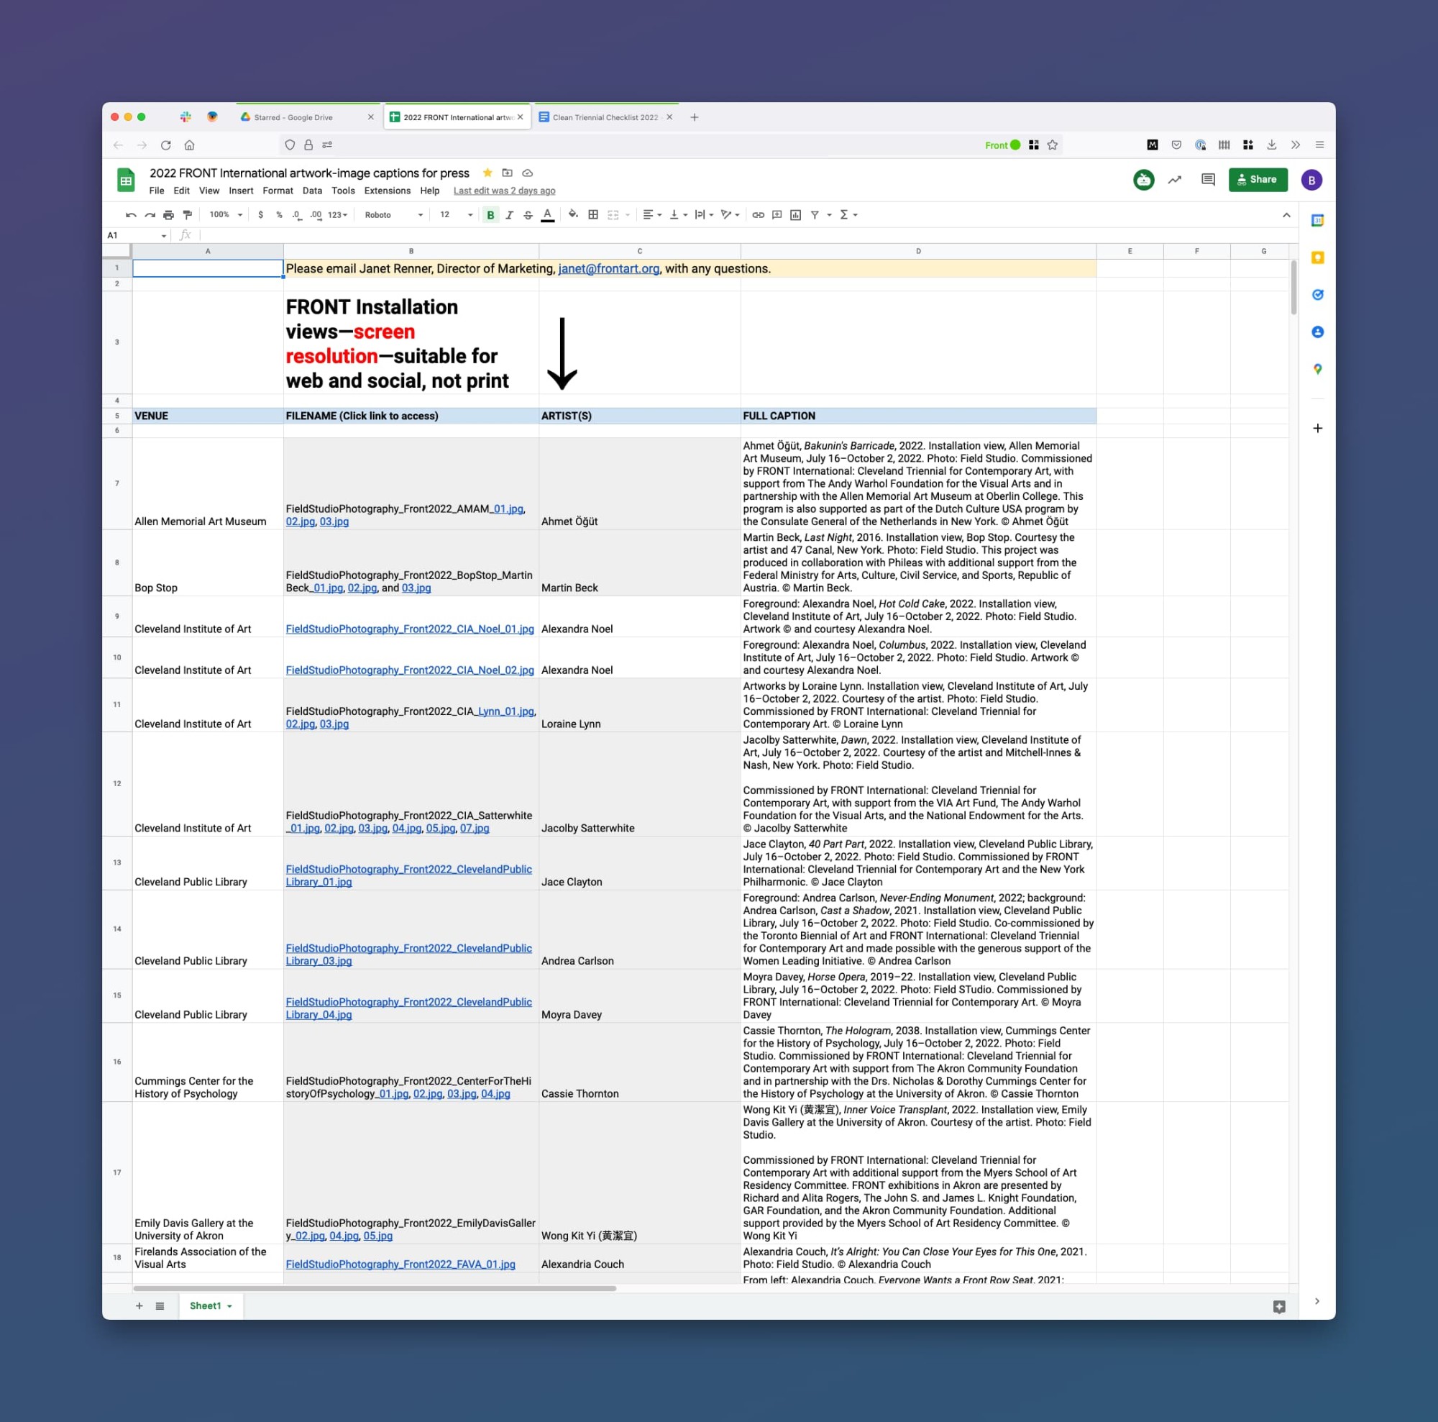The height and width of the screenshot is (1422, 1438).
Task: Open the Google Tasks side panel
Action: point(1317,295)
